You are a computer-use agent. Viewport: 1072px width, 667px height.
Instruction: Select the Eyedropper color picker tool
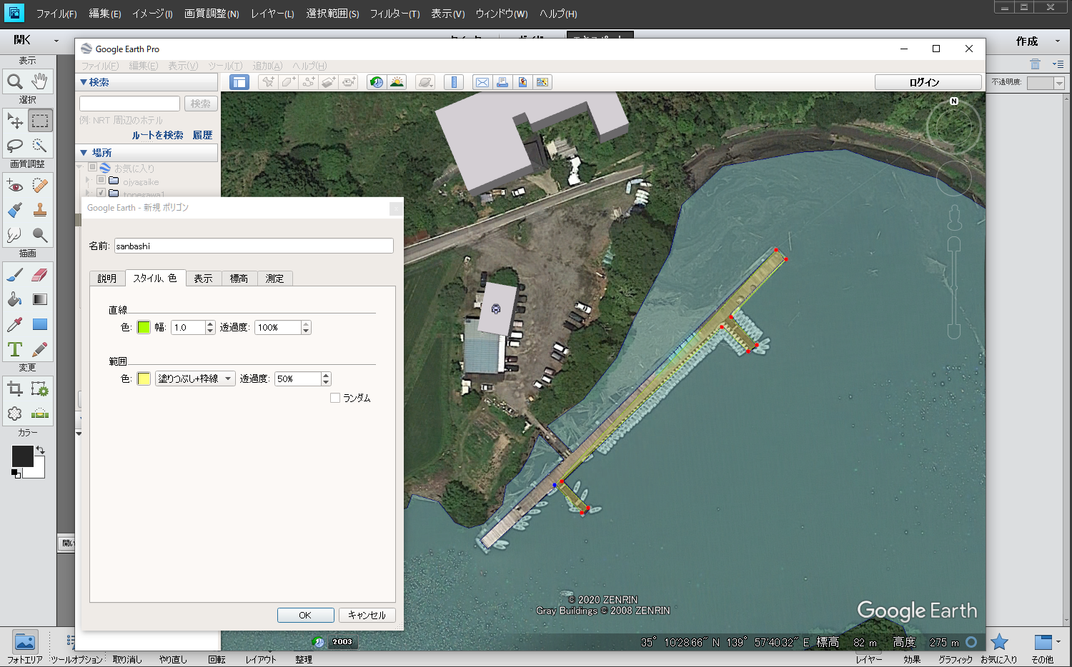[15, 324]
